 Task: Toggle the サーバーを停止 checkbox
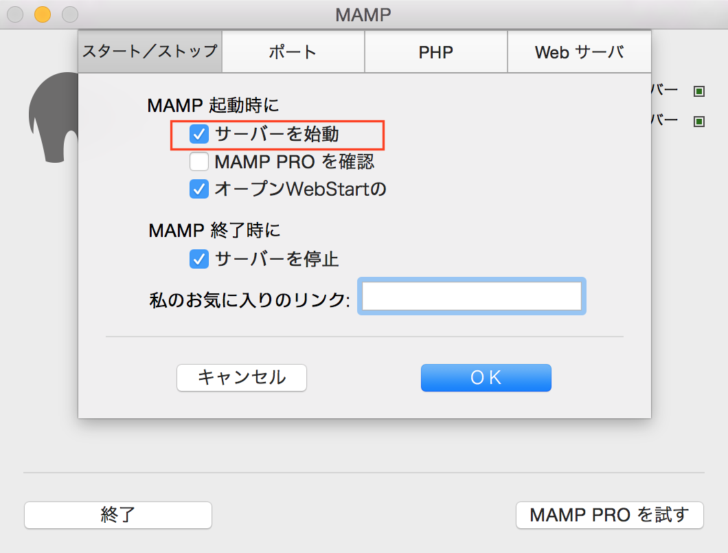(198, 260)
